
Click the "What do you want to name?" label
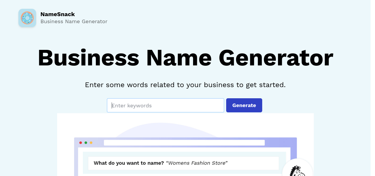coord(129,163)
